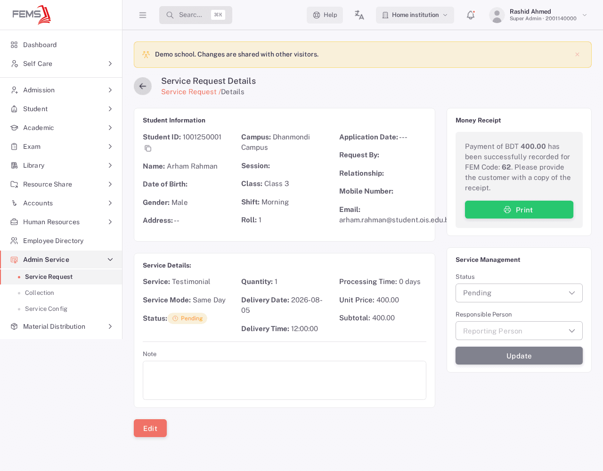
Task: Open the notifications bell
Action: click(471, 15)
